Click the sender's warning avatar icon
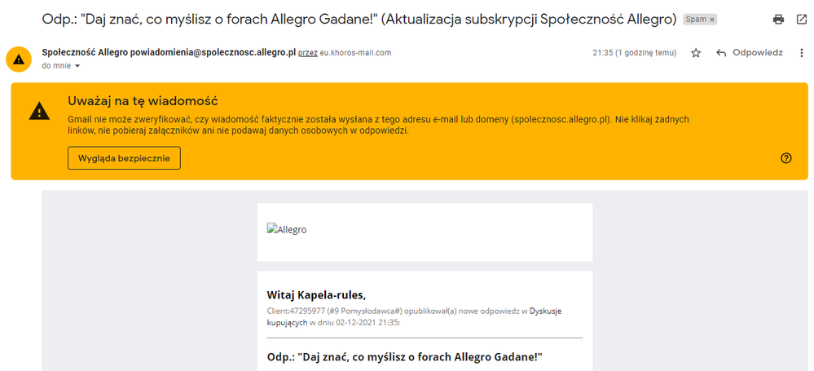Screen dimensions: 814x371 (19, 59)
